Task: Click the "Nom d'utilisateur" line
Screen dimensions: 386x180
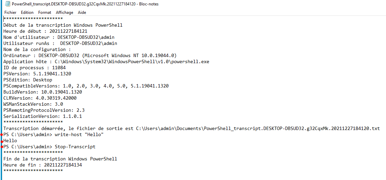Action: (61, 37)
